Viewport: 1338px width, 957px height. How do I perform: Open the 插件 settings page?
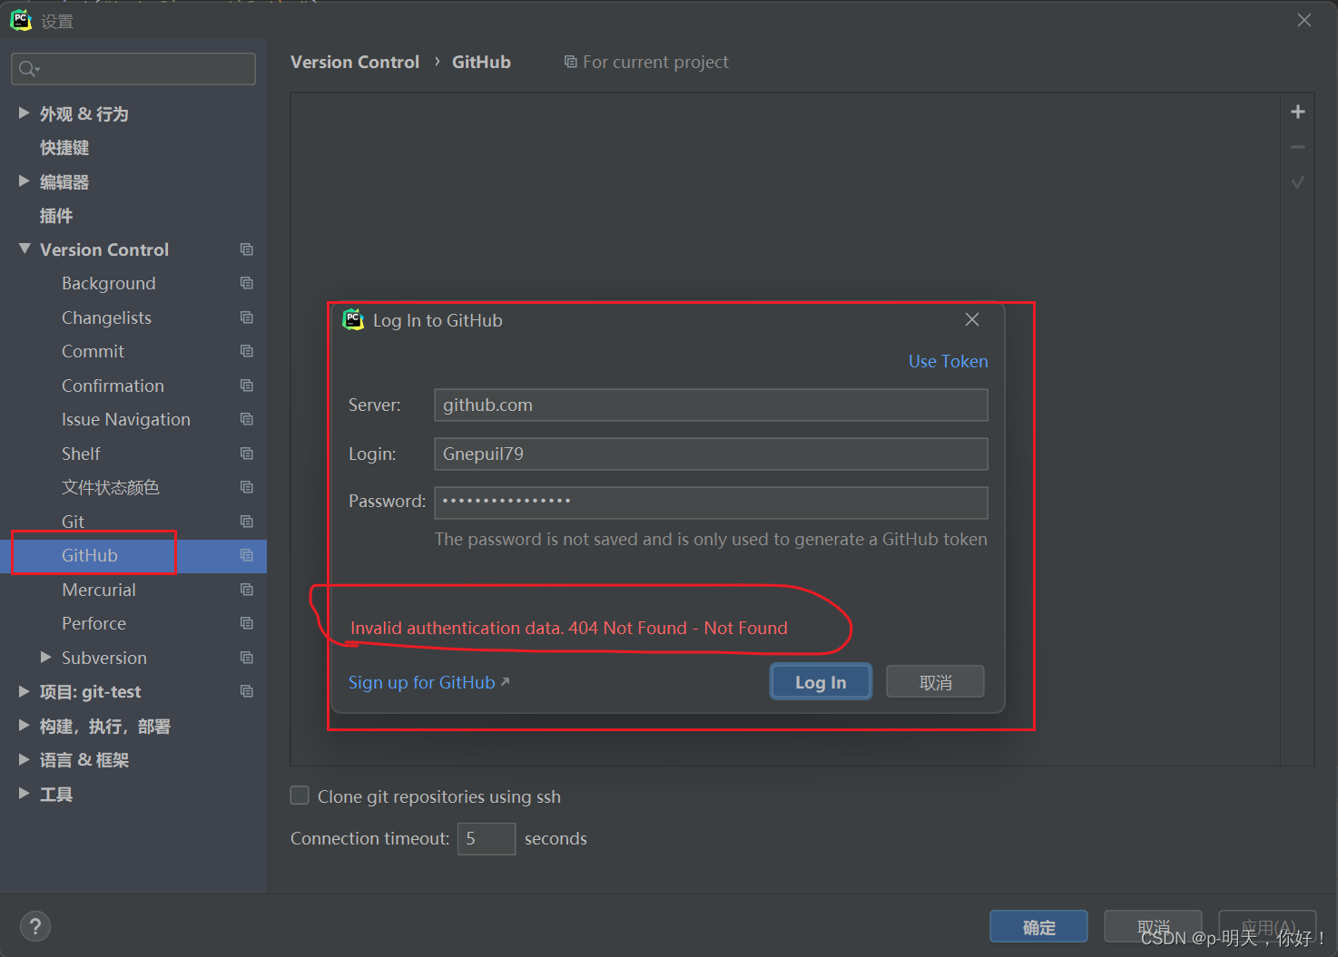click(56, 216)
